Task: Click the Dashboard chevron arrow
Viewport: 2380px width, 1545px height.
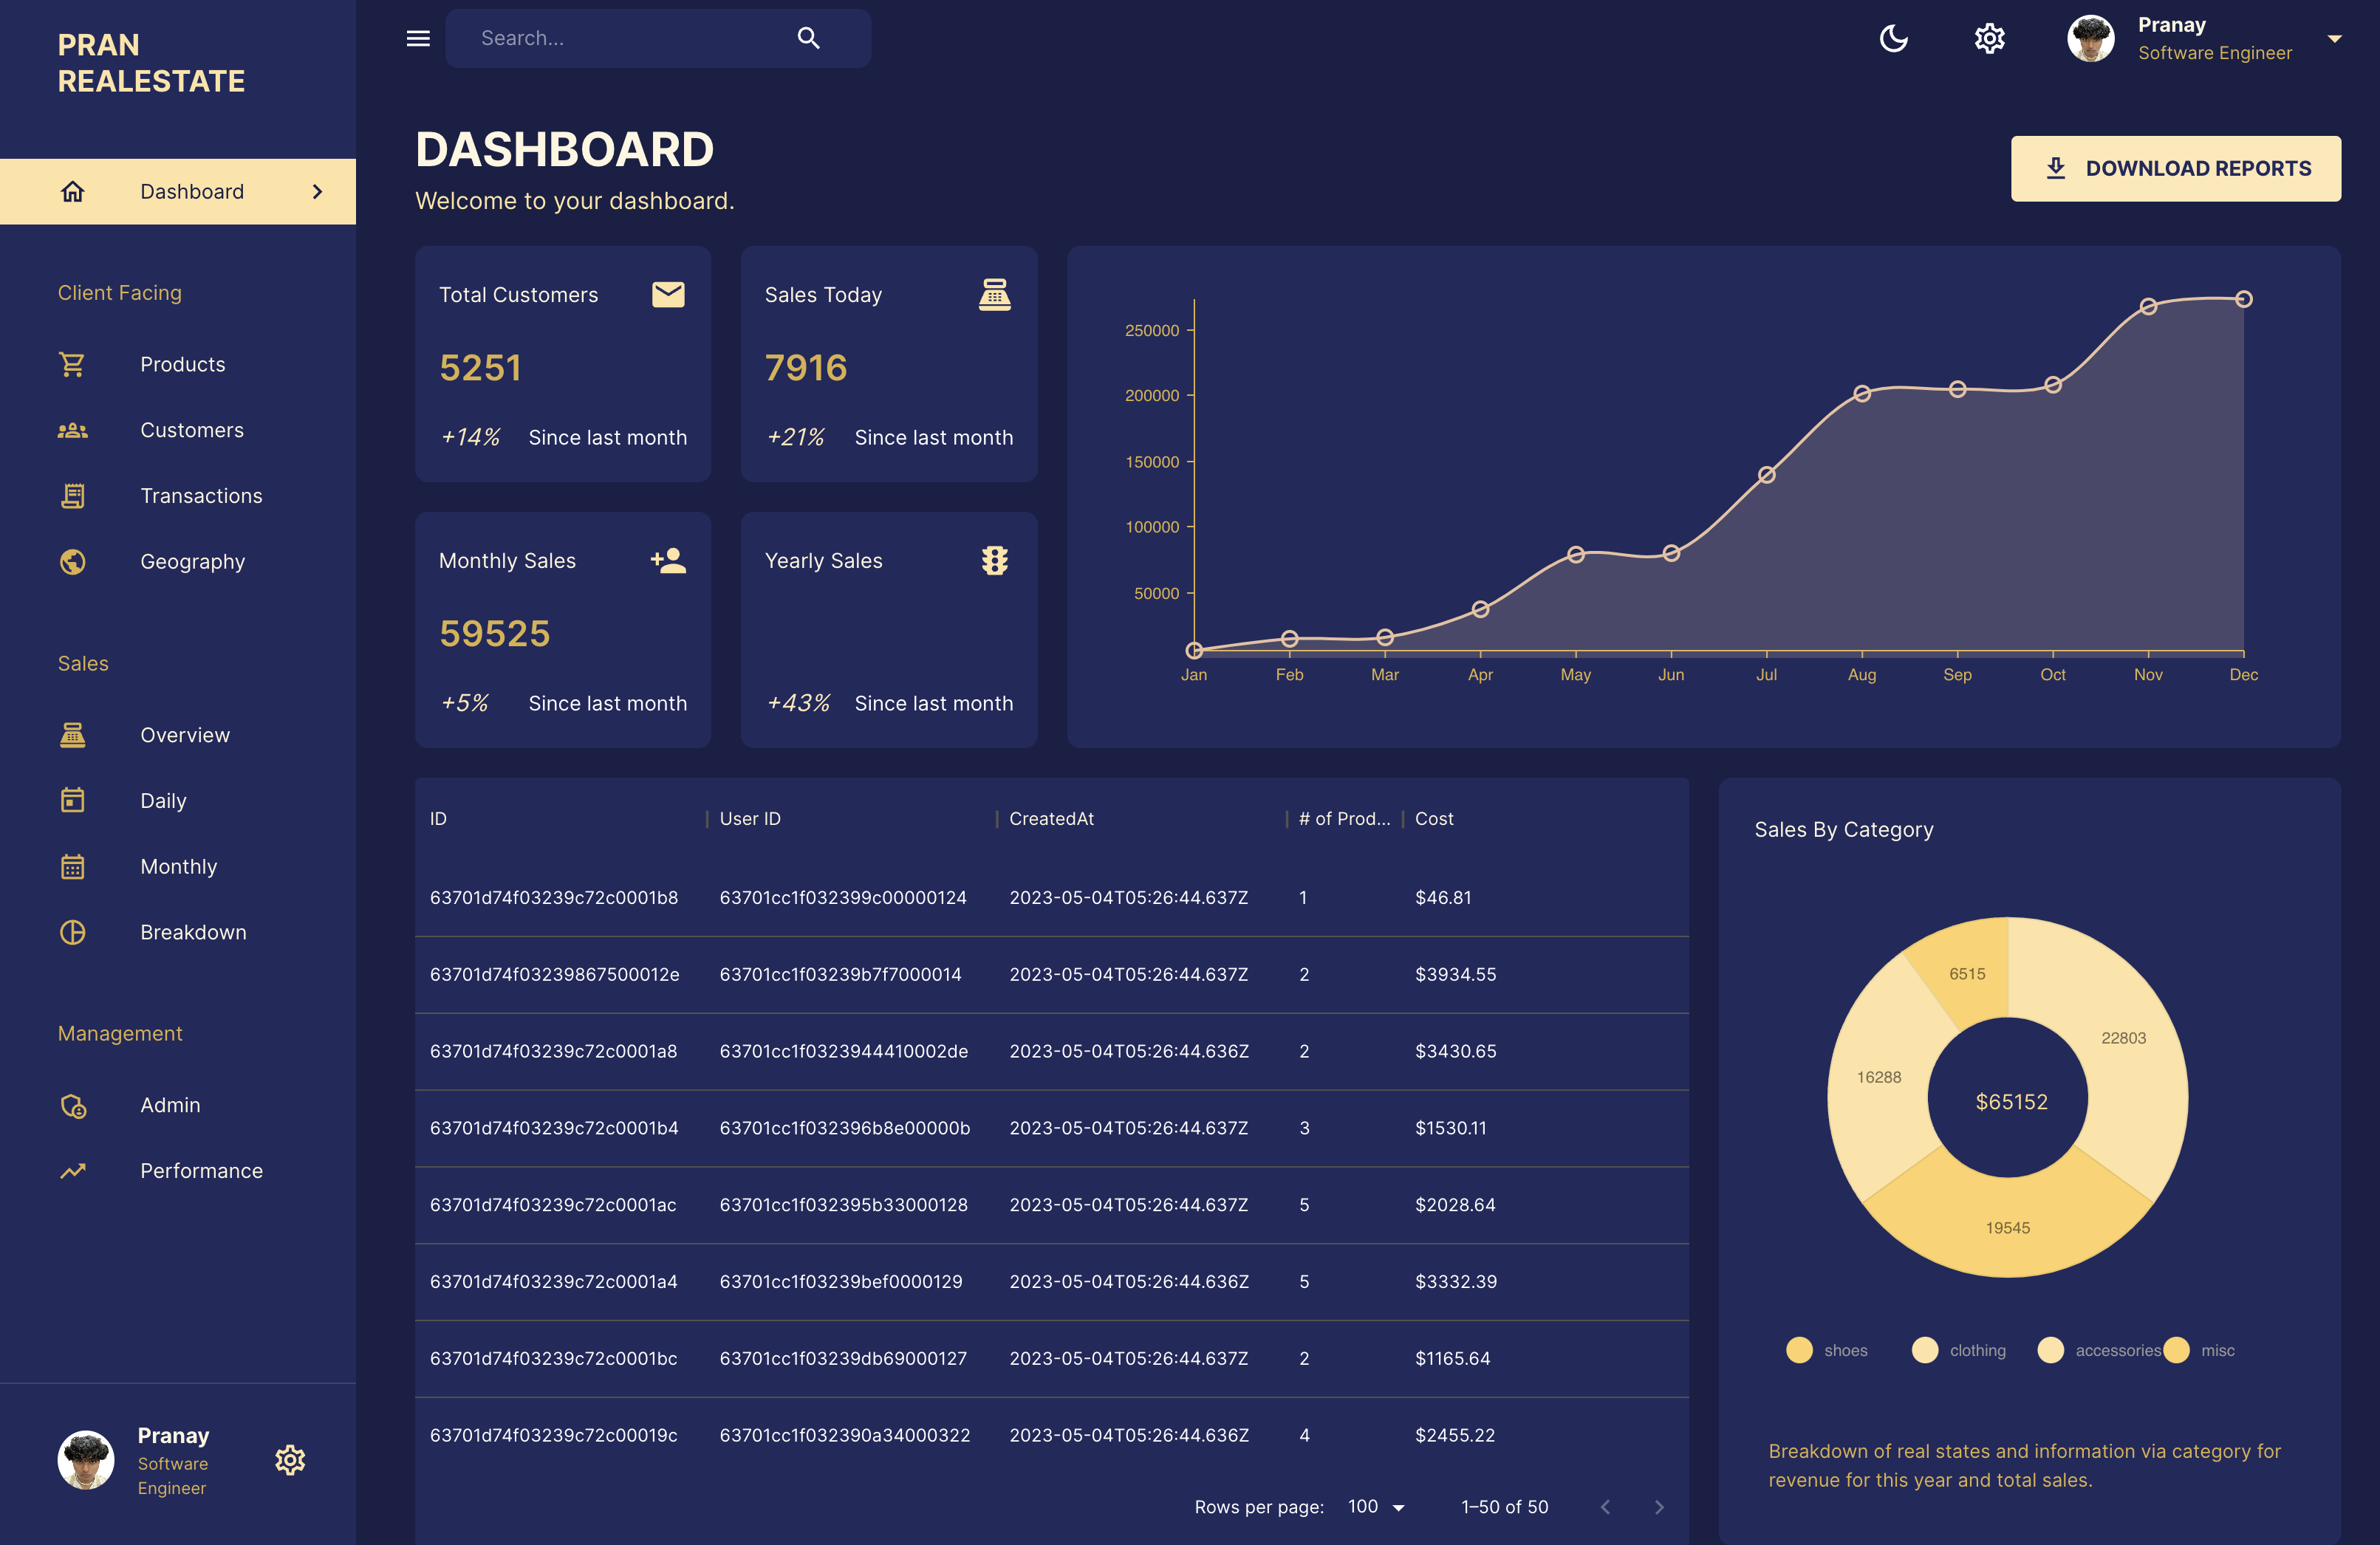Action: coord(318,191)
